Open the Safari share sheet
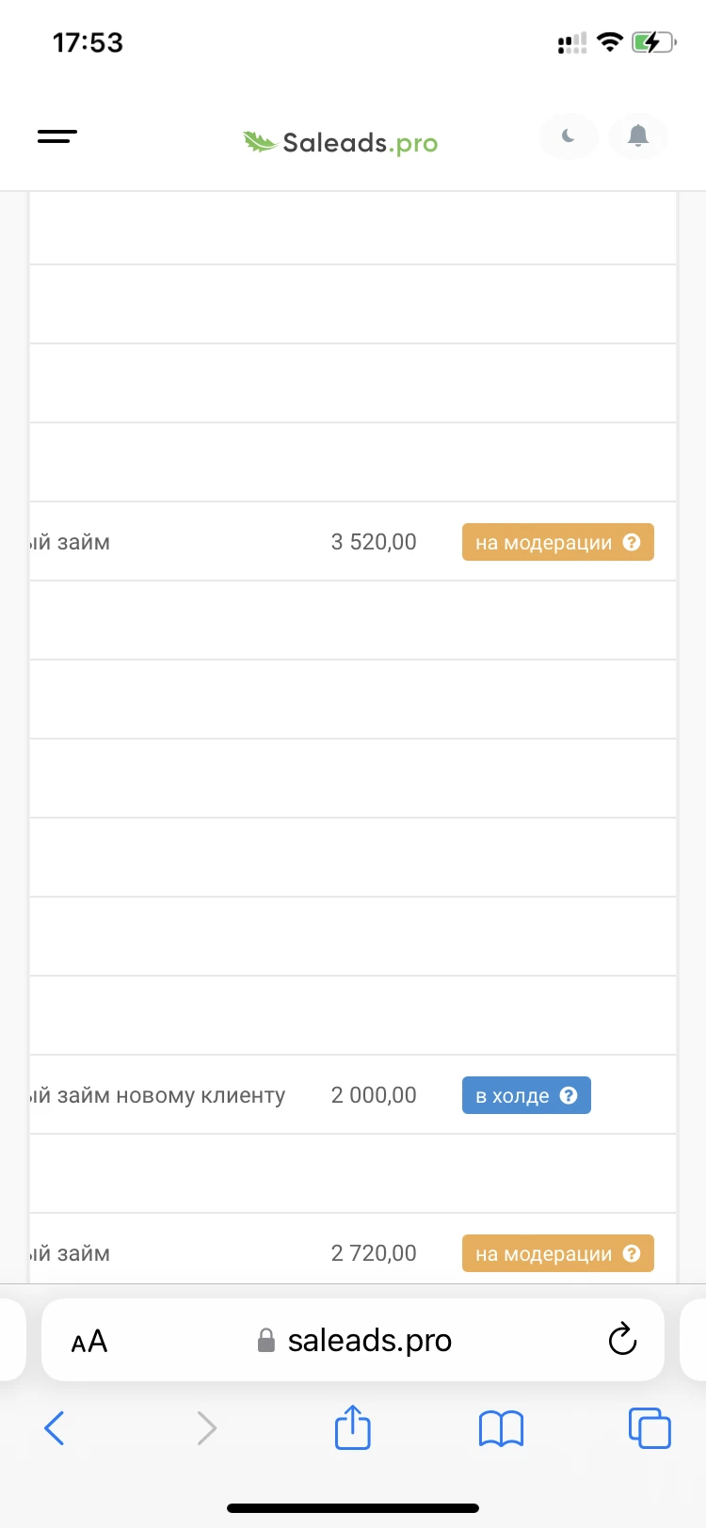This screenshot has height=1528, width=706. [x=353, y=1426]
